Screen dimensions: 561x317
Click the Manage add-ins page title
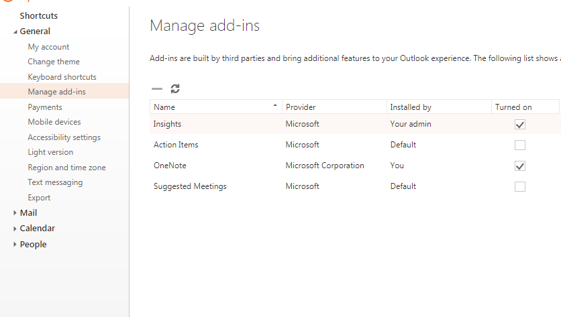(x=205, y=25)
